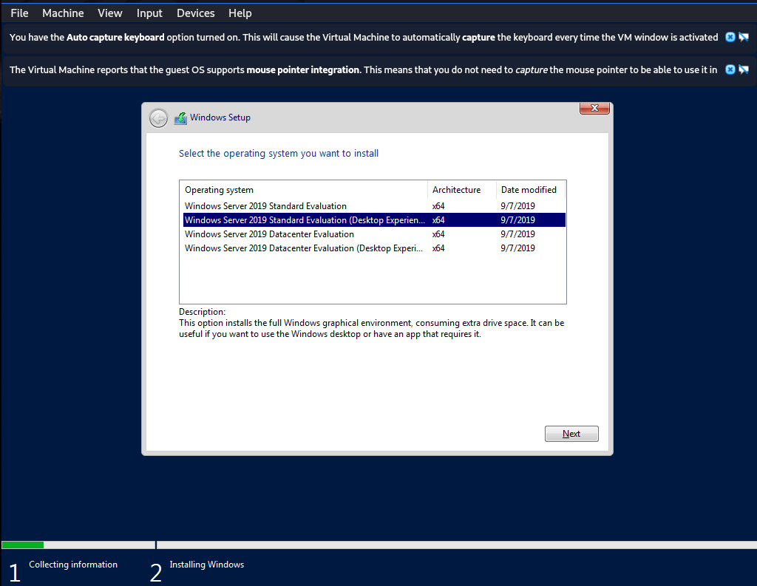Click the Next button
This screenshot has height=586, width=757.
click(x=571, y=434)
